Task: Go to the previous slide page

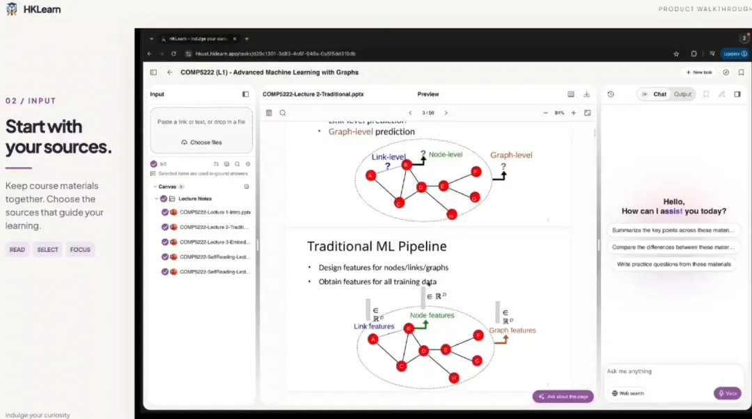Action: point(410,113)
